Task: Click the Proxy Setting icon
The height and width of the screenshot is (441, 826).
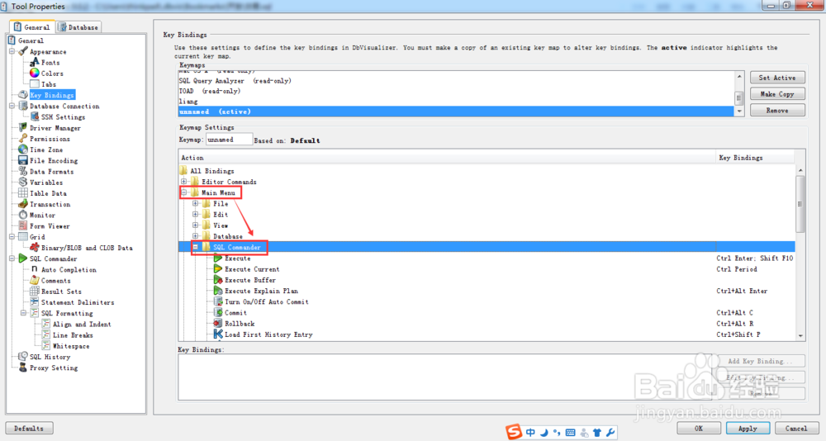Action: (22, 367)
